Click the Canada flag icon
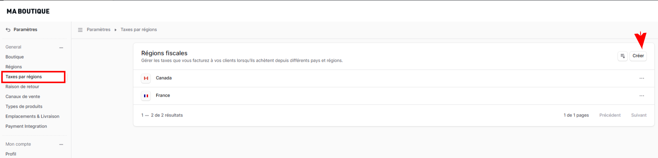Screen dimensions: 658x158 (x=146, y=78)
